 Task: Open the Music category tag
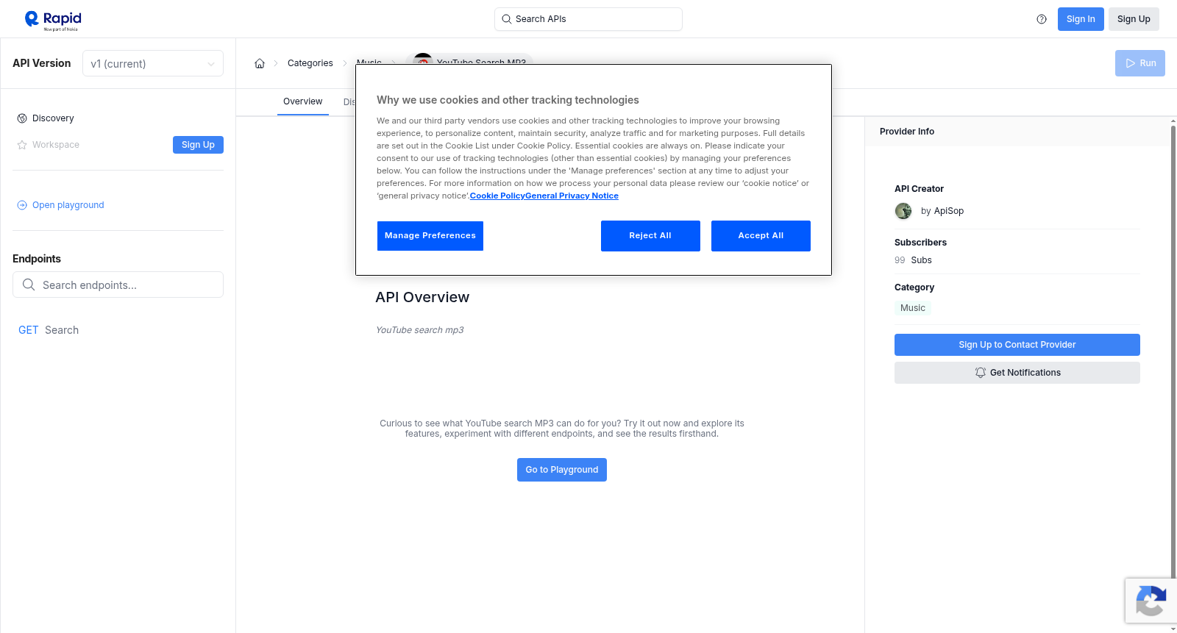913,308
